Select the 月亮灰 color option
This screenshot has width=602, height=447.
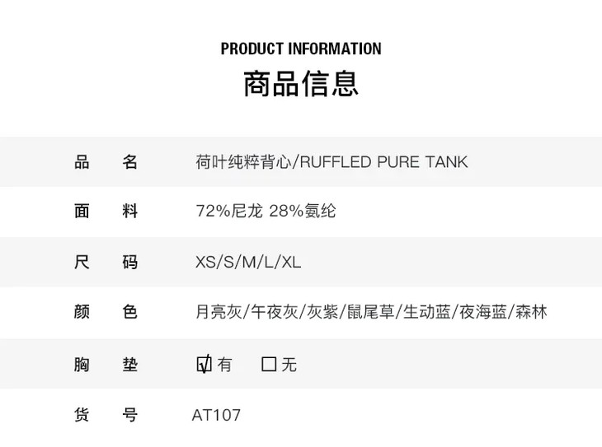point(217,313)
